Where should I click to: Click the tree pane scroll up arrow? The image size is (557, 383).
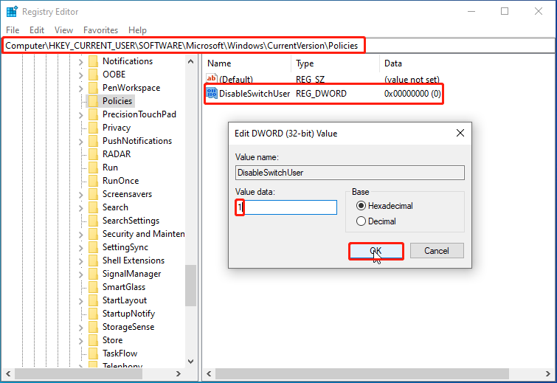point(191,61)
